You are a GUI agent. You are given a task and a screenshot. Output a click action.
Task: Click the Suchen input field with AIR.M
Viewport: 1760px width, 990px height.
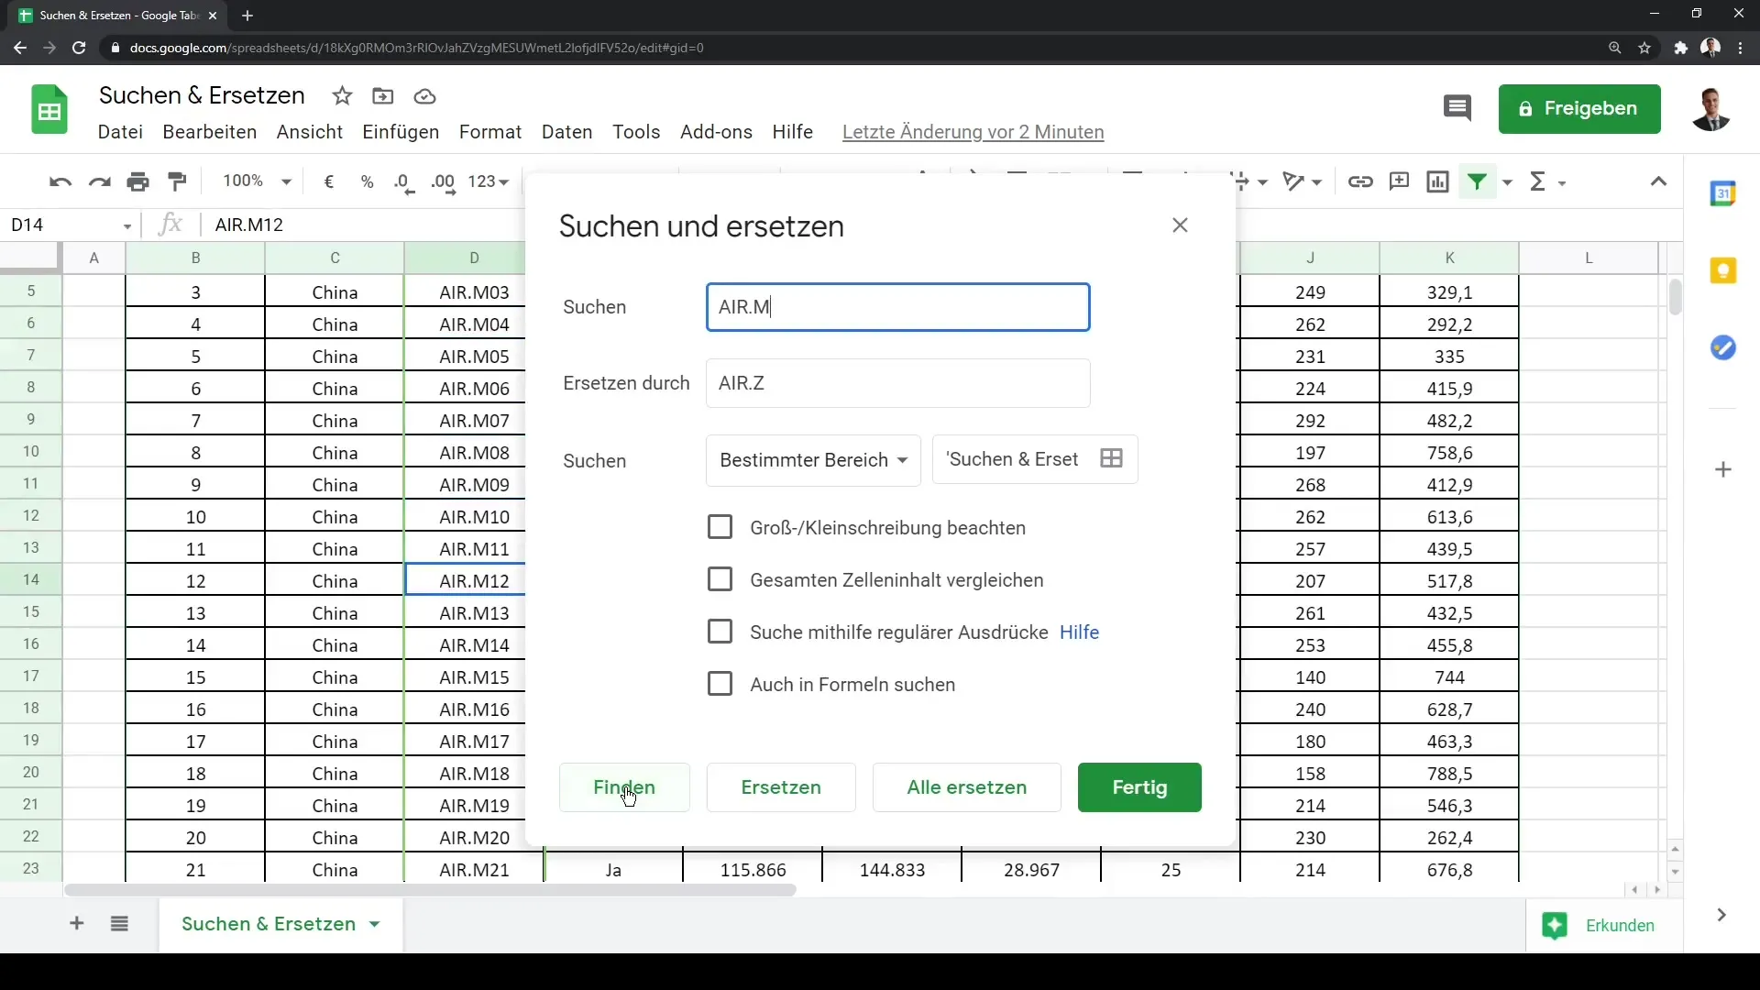coord(897,307)
